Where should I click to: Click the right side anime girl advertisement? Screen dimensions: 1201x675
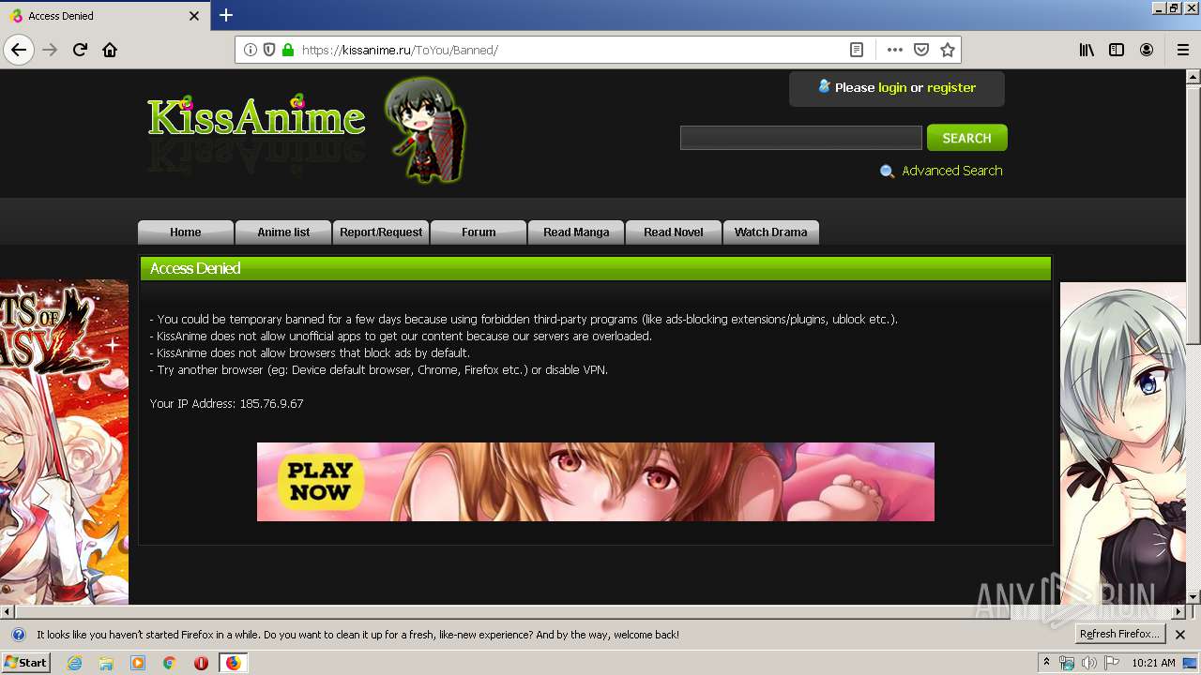click(1122, 442)
